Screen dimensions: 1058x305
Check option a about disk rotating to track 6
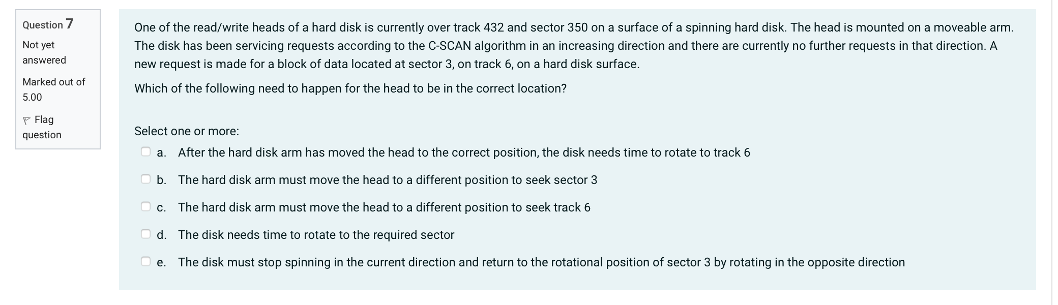click(x=145, y=150)
